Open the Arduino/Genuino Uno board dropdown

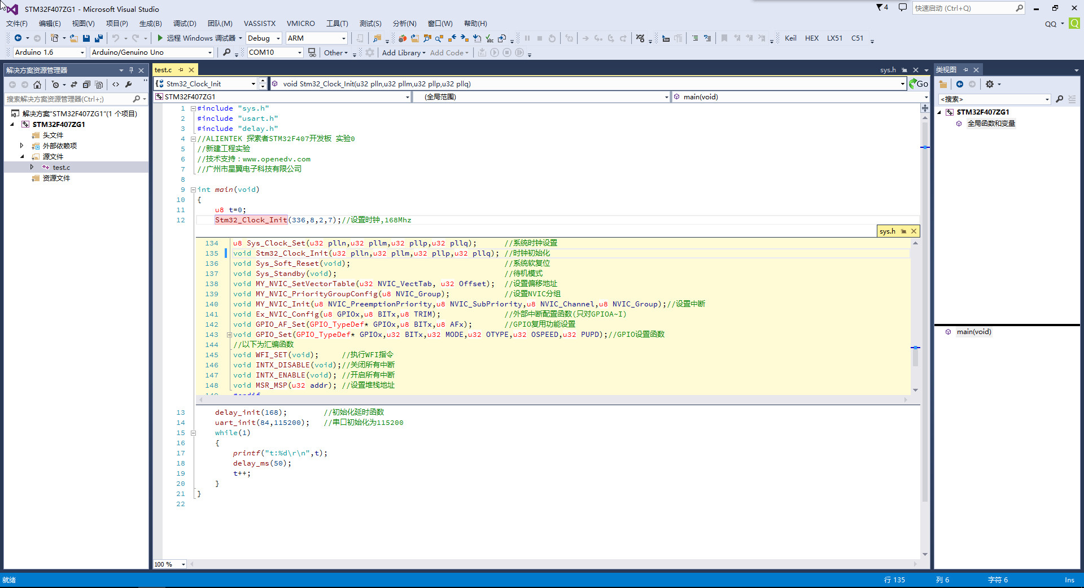tap(152, 52)
